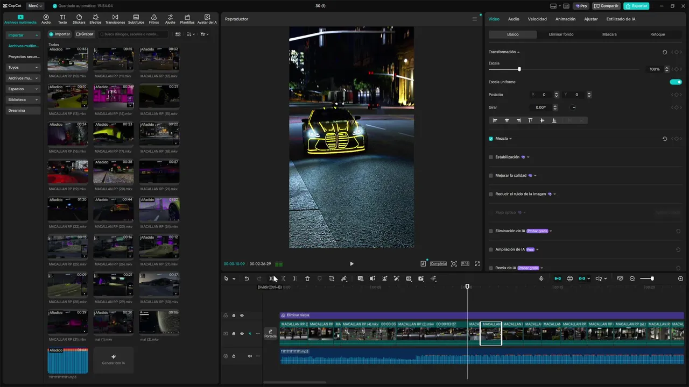Click the microphone record voiceover icon
689x387 pixels.
pyautogui.click(x=541, y=278)
